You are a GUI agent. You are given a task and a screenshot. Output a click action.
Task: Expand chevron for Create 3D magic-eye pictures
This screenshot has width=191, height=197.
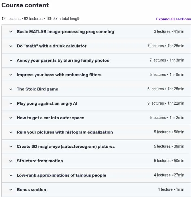pos(11,147)
